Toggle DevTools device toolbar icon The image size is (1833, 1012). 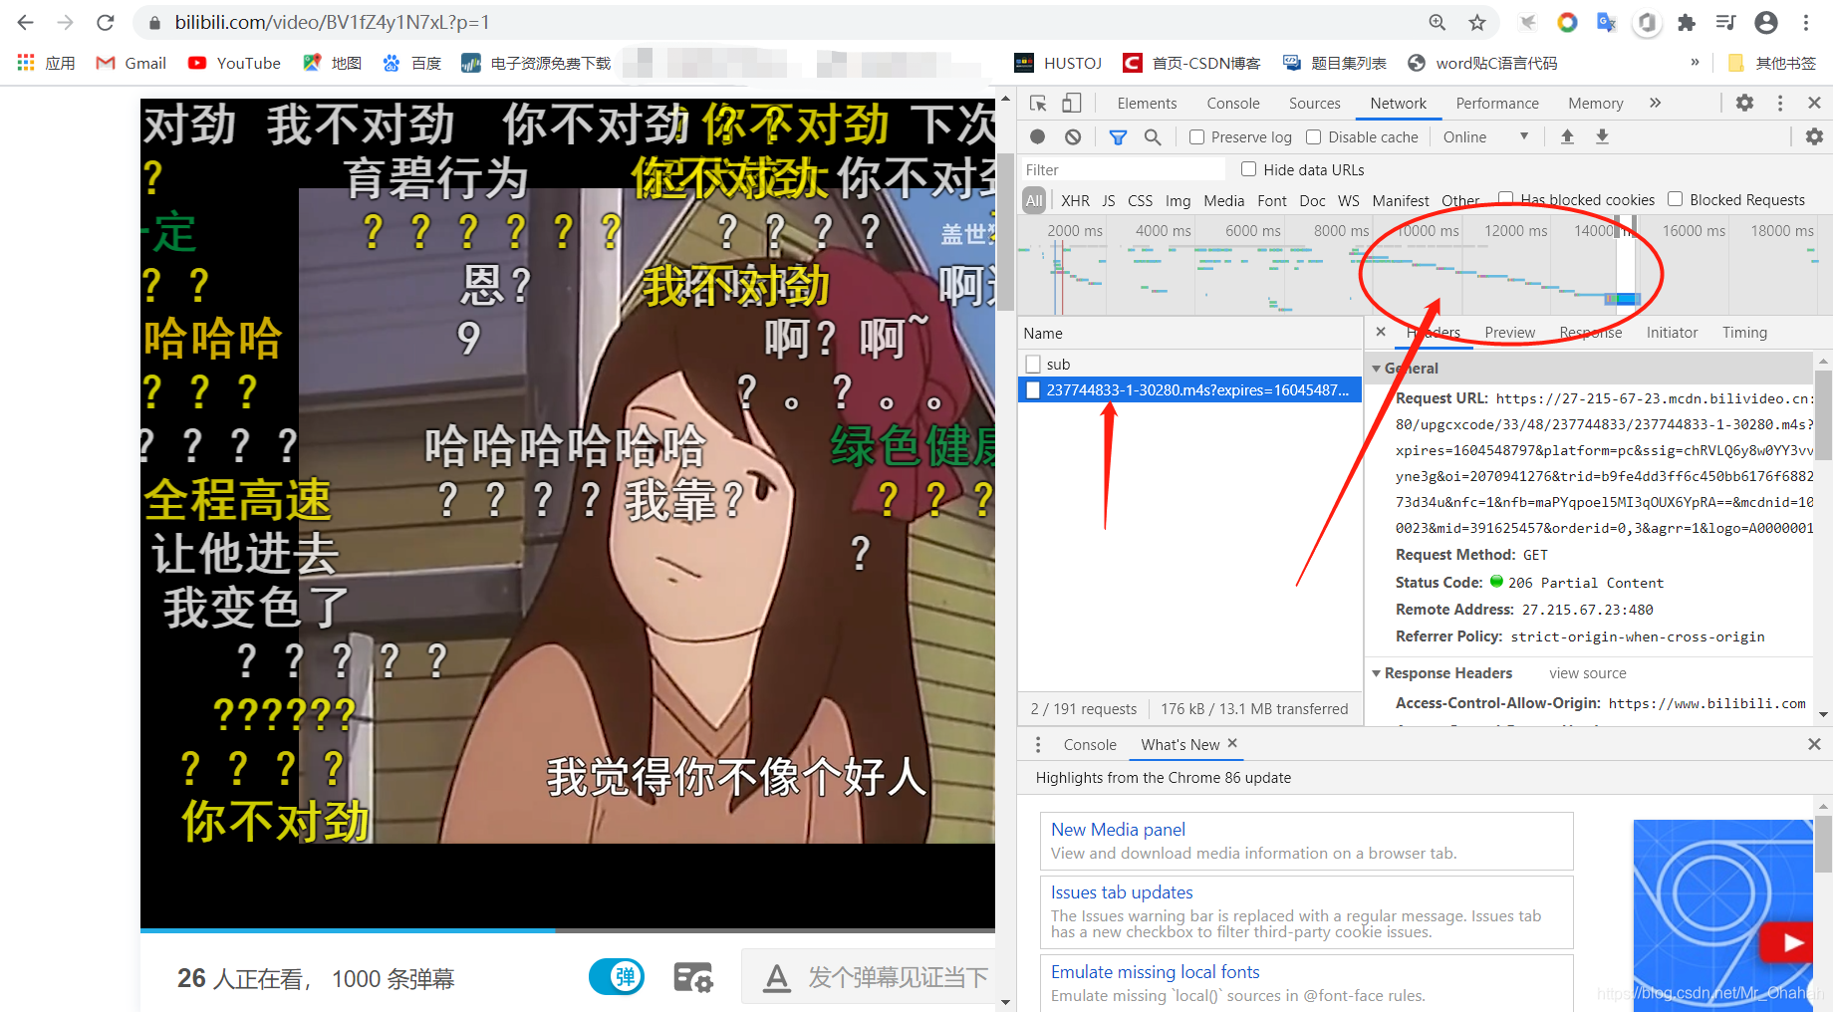click(1072, 103)
